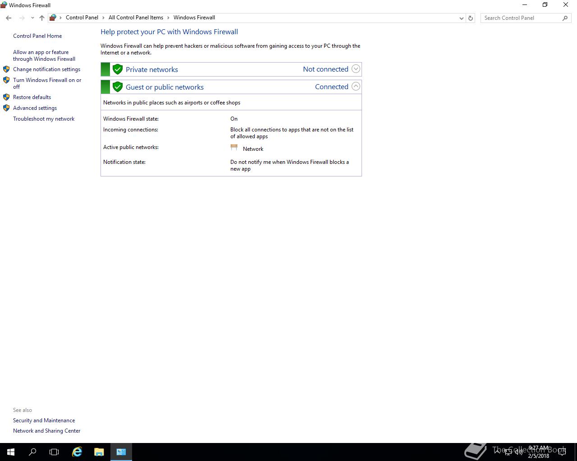The width and height of the screenshot is (577, 461).
Task: Open taskbar Search
Action: click(x=32, y=452)
